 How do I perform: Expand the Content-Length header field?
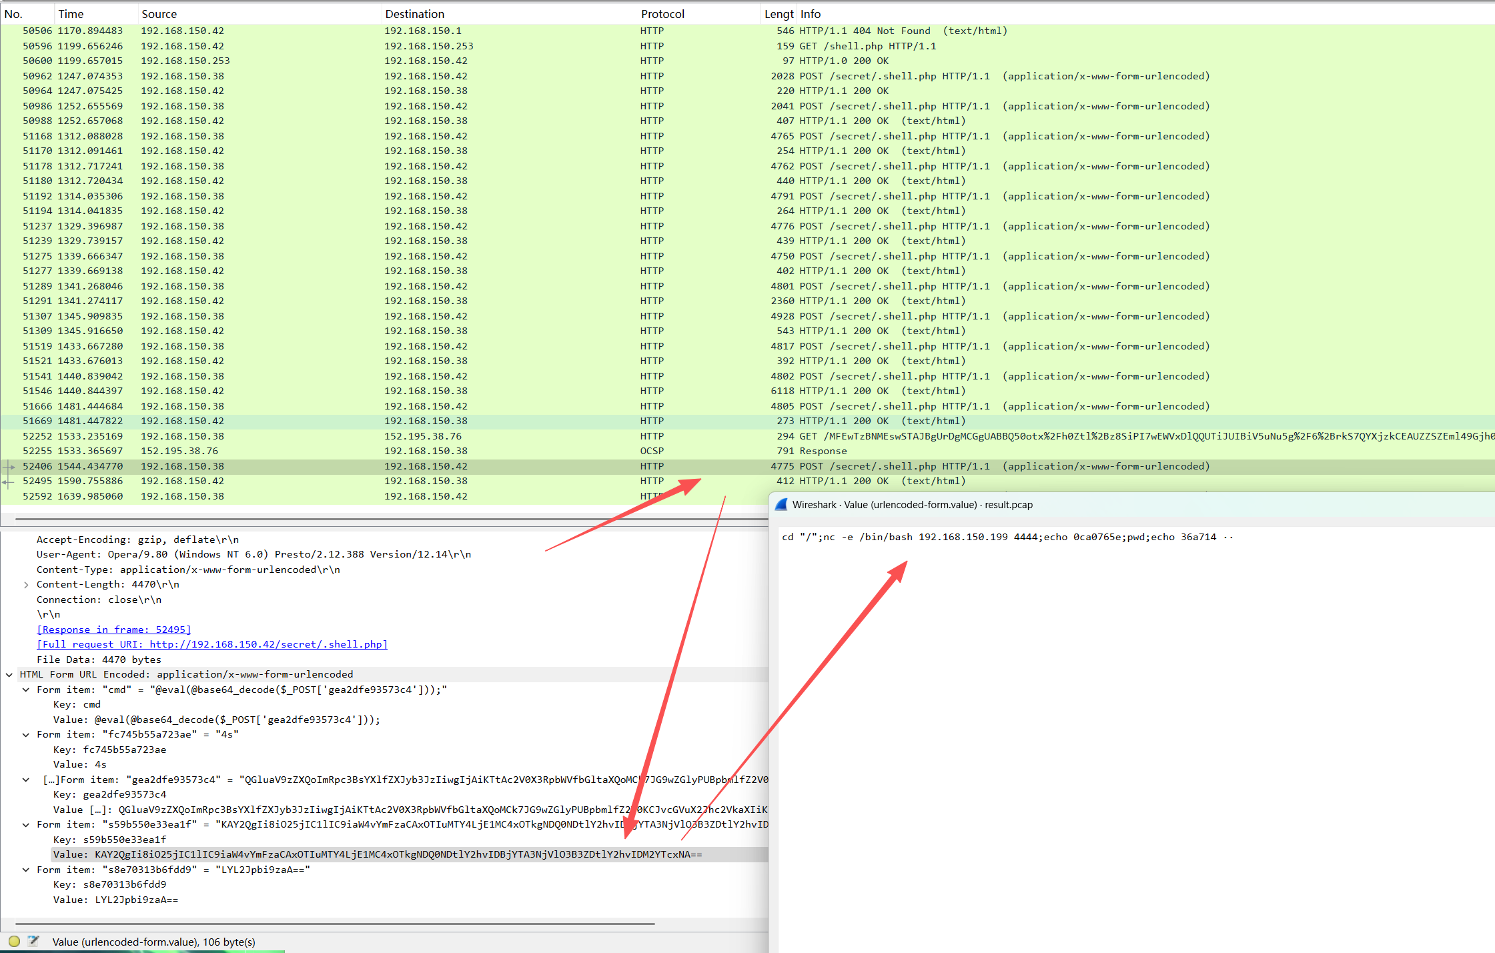[x=26, y=585]
